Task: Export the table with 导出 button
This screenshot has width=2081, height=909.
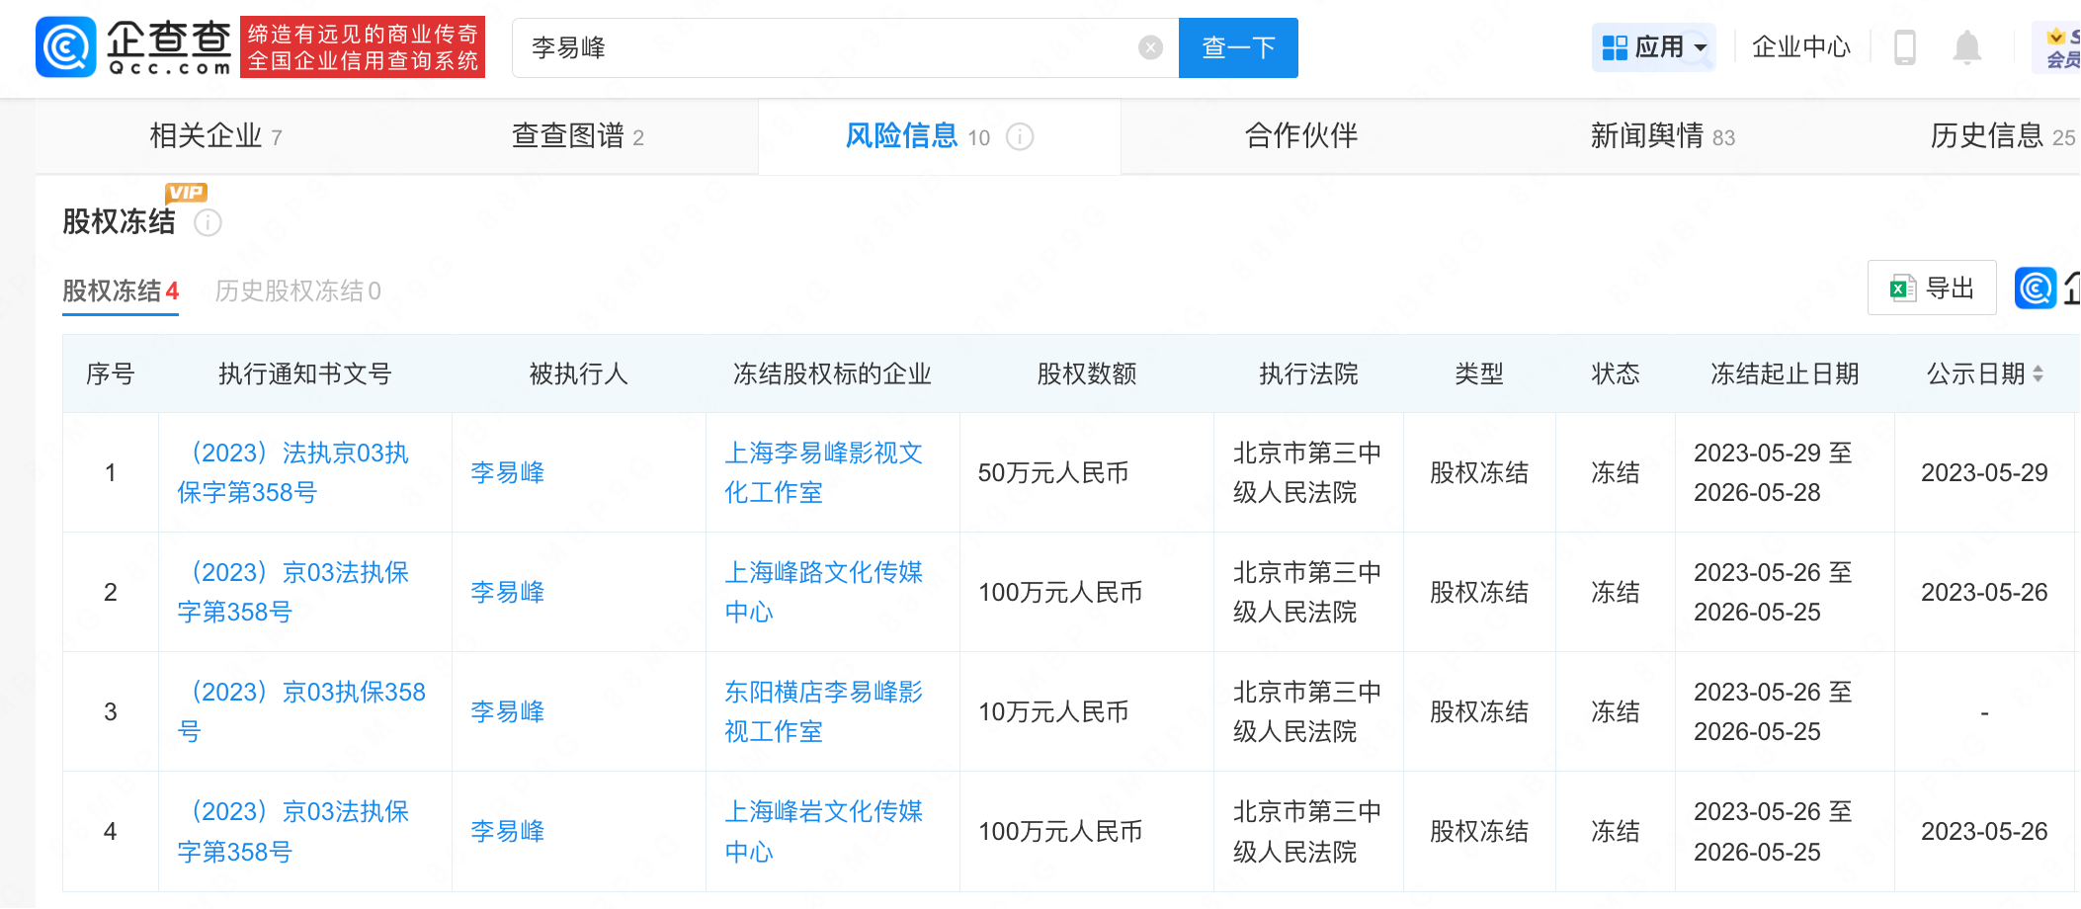Action: [1932, 289]
